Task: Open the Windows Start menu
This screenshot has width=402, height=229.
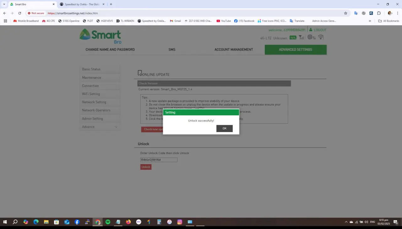Action: (5, 222)
